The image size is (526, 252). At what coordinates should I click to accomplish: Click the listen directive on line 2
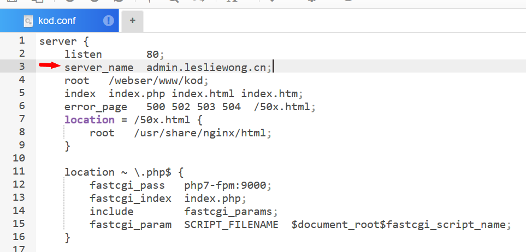[x=83, y=54]
